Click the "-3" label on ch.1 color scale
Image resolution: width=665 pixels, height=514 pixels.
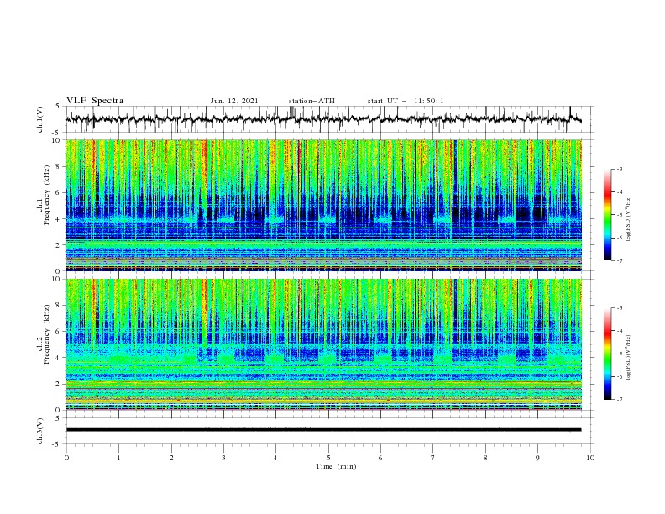pyautogui.click(x=620, y=169)
